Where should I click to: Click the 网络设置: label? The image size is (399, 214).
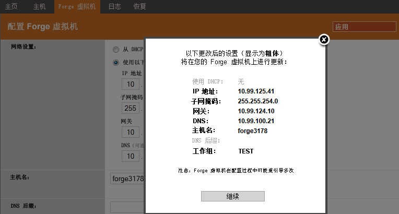coord(24,47)
